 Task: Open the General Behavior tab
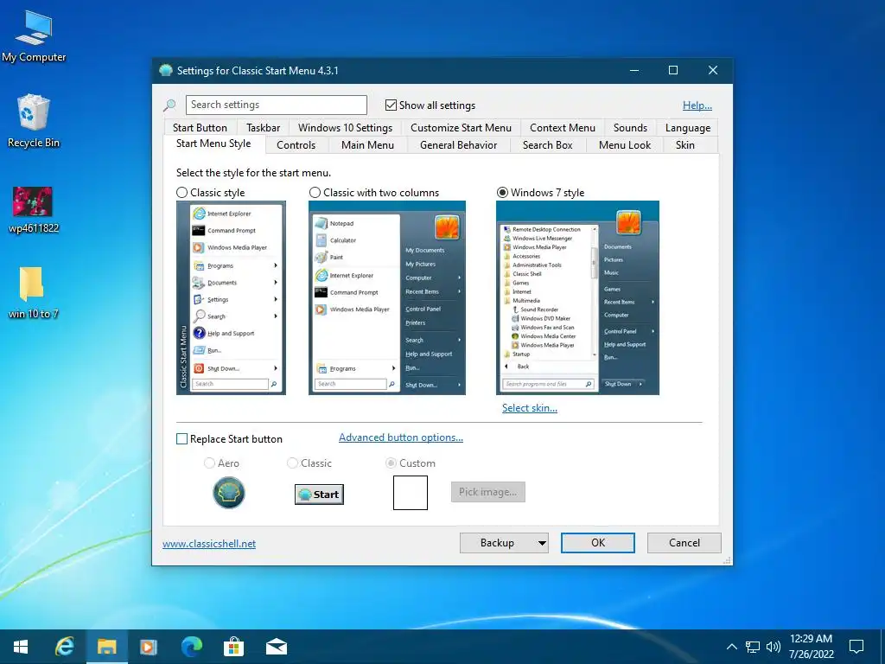coord(458,145)
